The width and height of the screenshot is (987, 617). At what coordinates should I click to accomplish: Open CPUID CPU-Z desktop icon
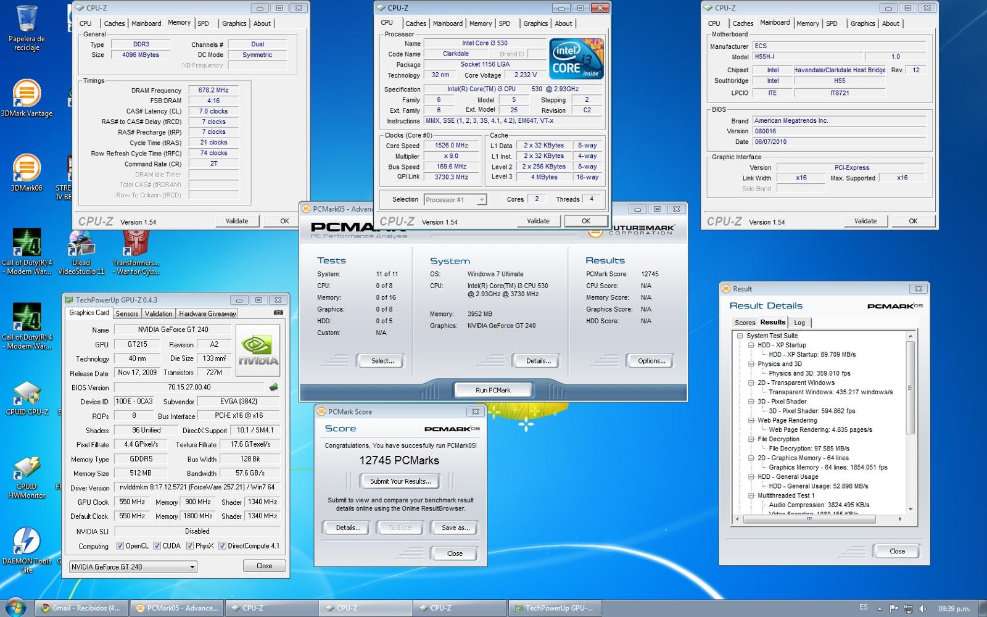[27, 398]
